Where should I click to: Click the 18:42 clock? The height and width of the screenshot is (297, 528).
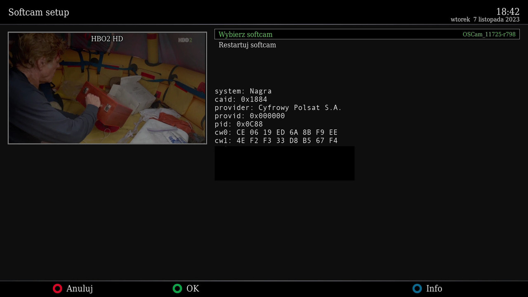click(x=508, y=11)
